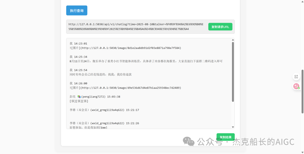The width and height of the screenshot is (304, 154).
Task: Click the pink translate floating icon
Action: [296, 86]
